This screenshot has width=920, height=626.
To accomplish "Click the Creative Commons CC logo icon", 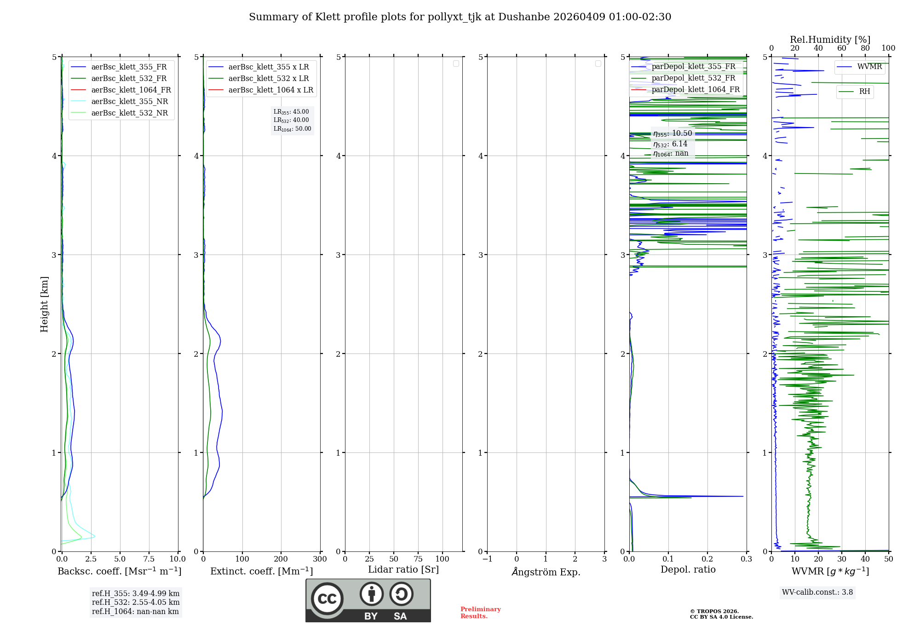I will click(327, 598).
